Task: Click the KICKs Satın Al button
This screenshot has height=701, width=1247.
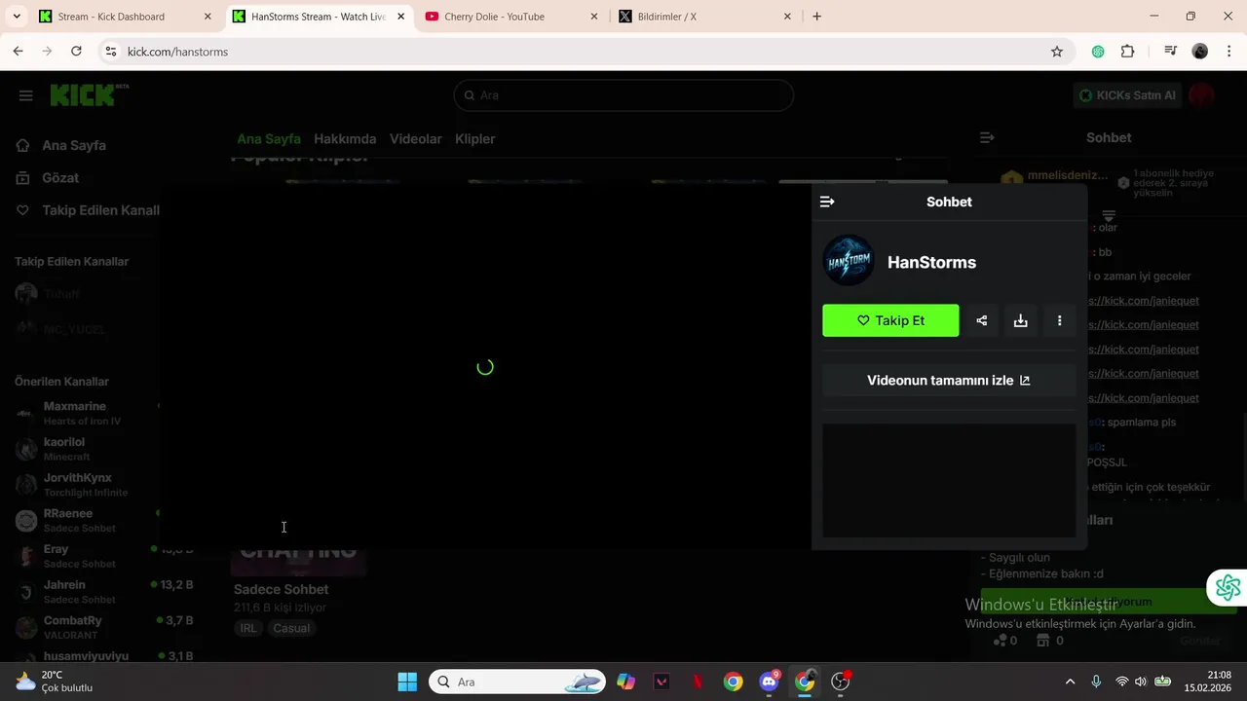Action: pyautogui.click(x=1128, y=95)
